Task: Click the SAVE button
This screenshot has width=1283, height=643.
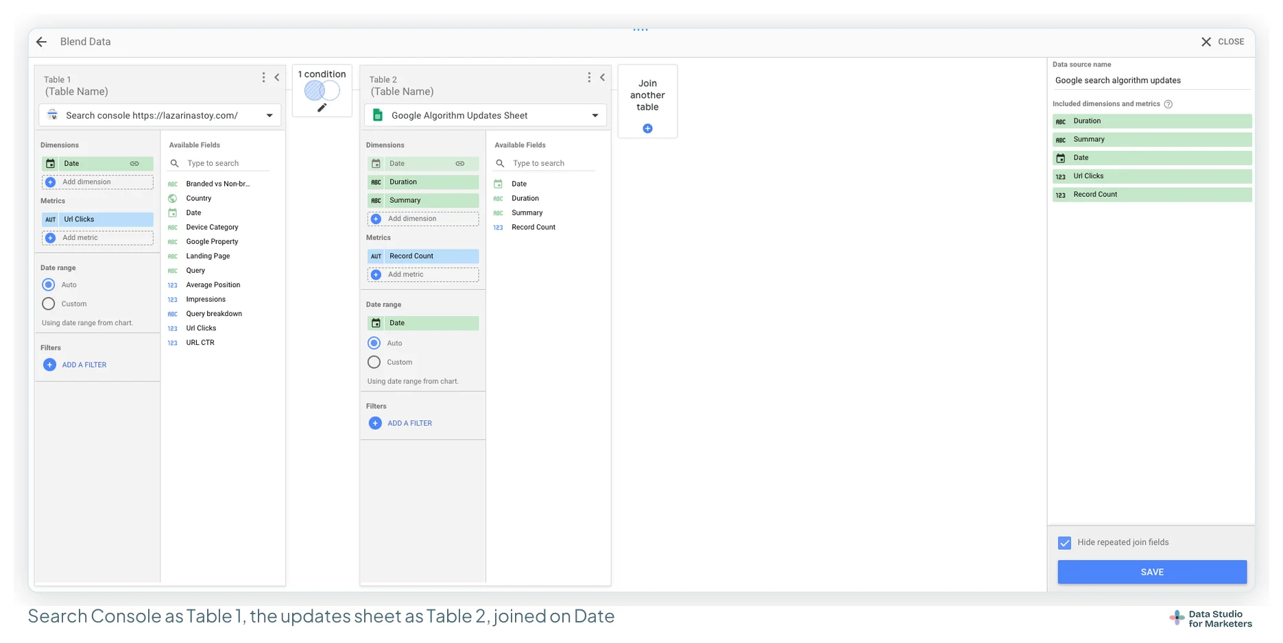Action: tap(1152, 572)
